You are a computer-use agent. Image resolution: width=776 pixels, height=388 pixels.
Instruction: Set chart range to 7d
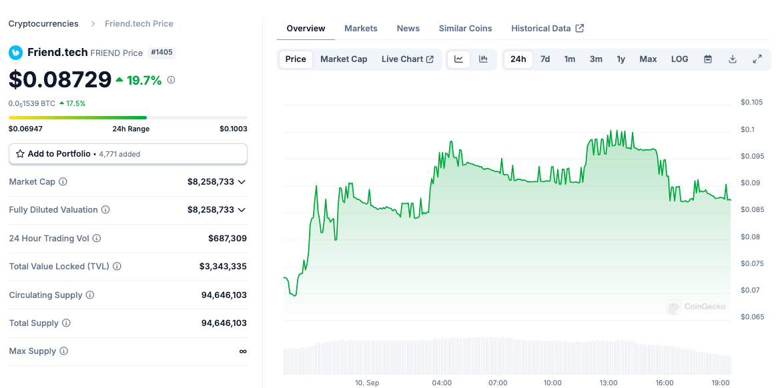(545, 59)
